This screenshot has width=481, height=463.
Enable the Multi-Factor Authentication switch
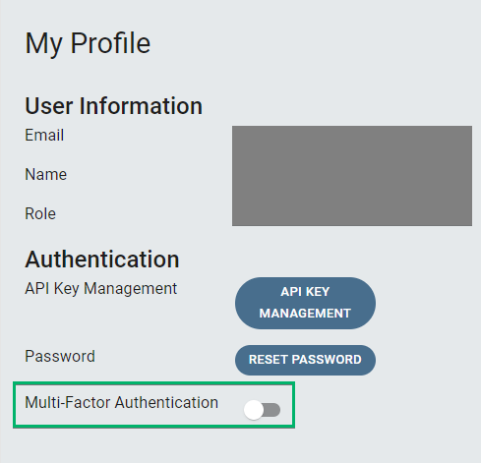pyautogui.click(x=262, y=410)
